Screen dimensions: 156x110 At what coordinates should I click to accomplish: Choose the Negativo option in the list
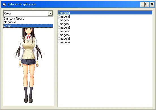point(28,22)
